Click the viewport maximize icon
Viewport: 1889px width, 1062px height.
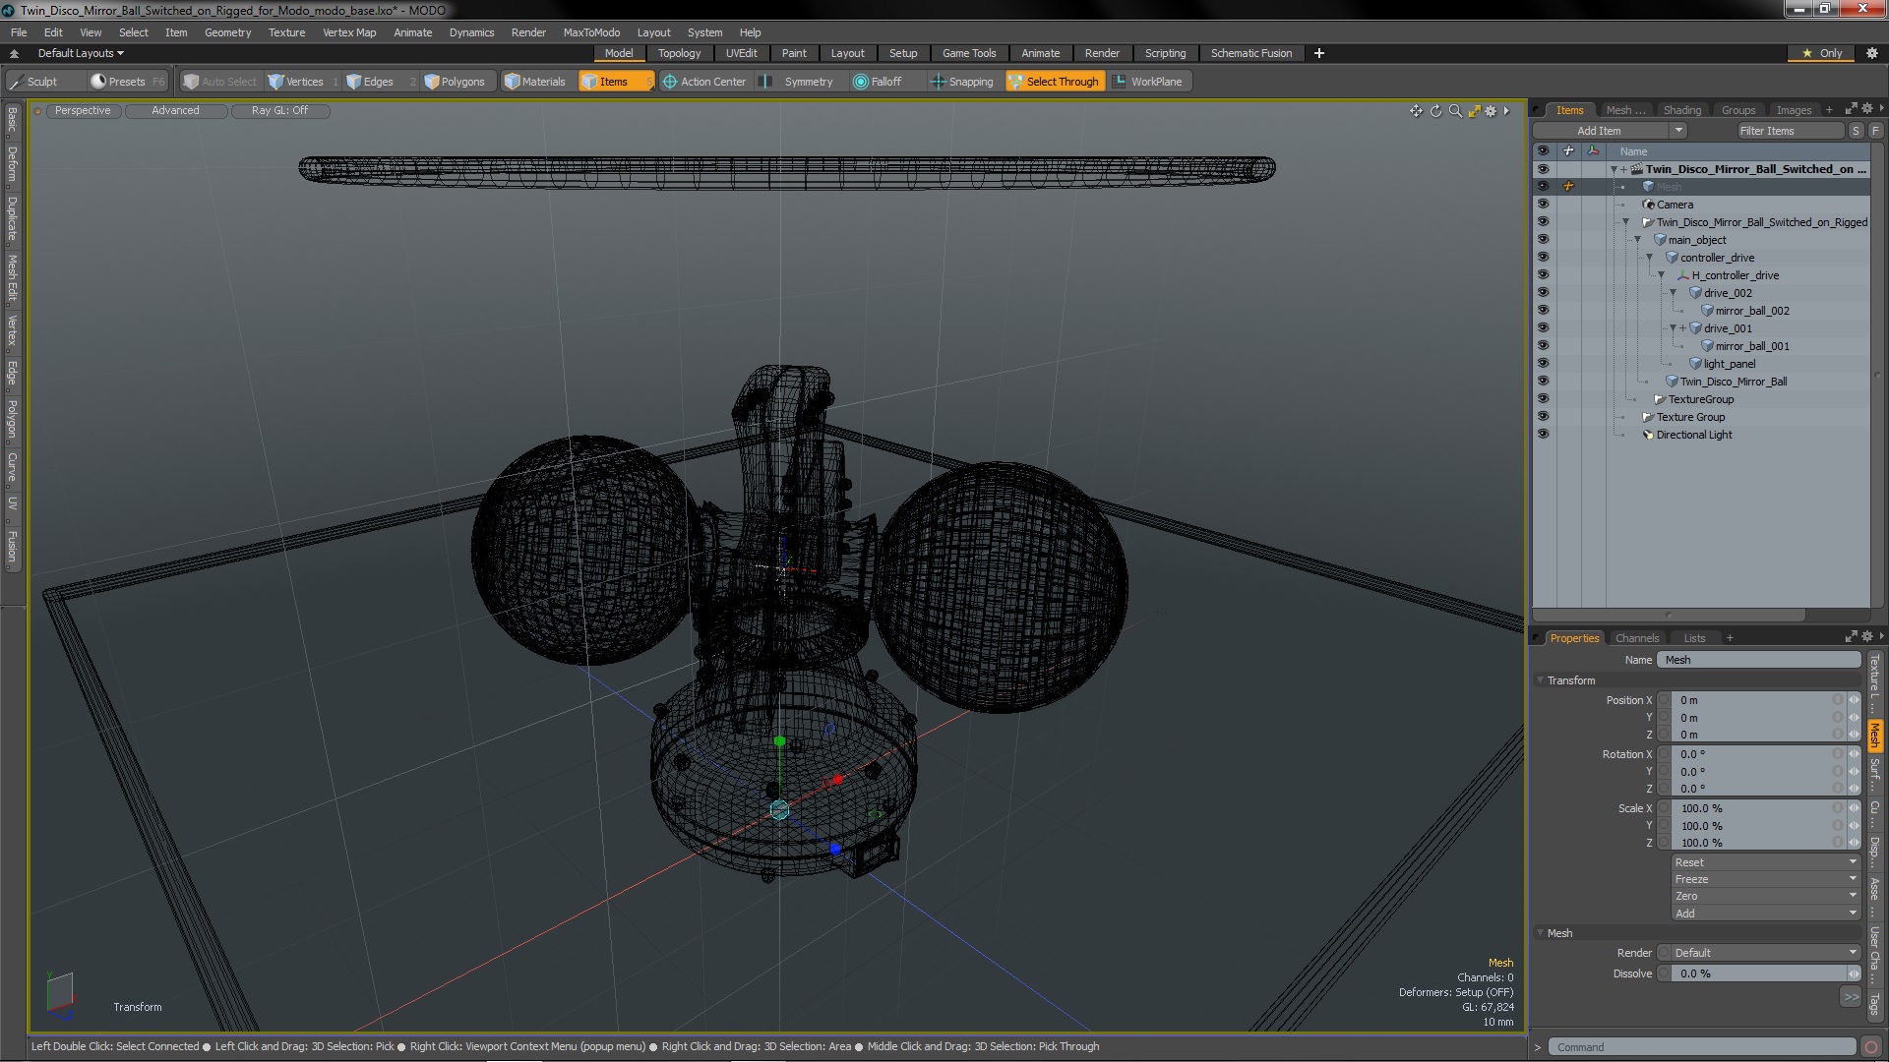1474,111
